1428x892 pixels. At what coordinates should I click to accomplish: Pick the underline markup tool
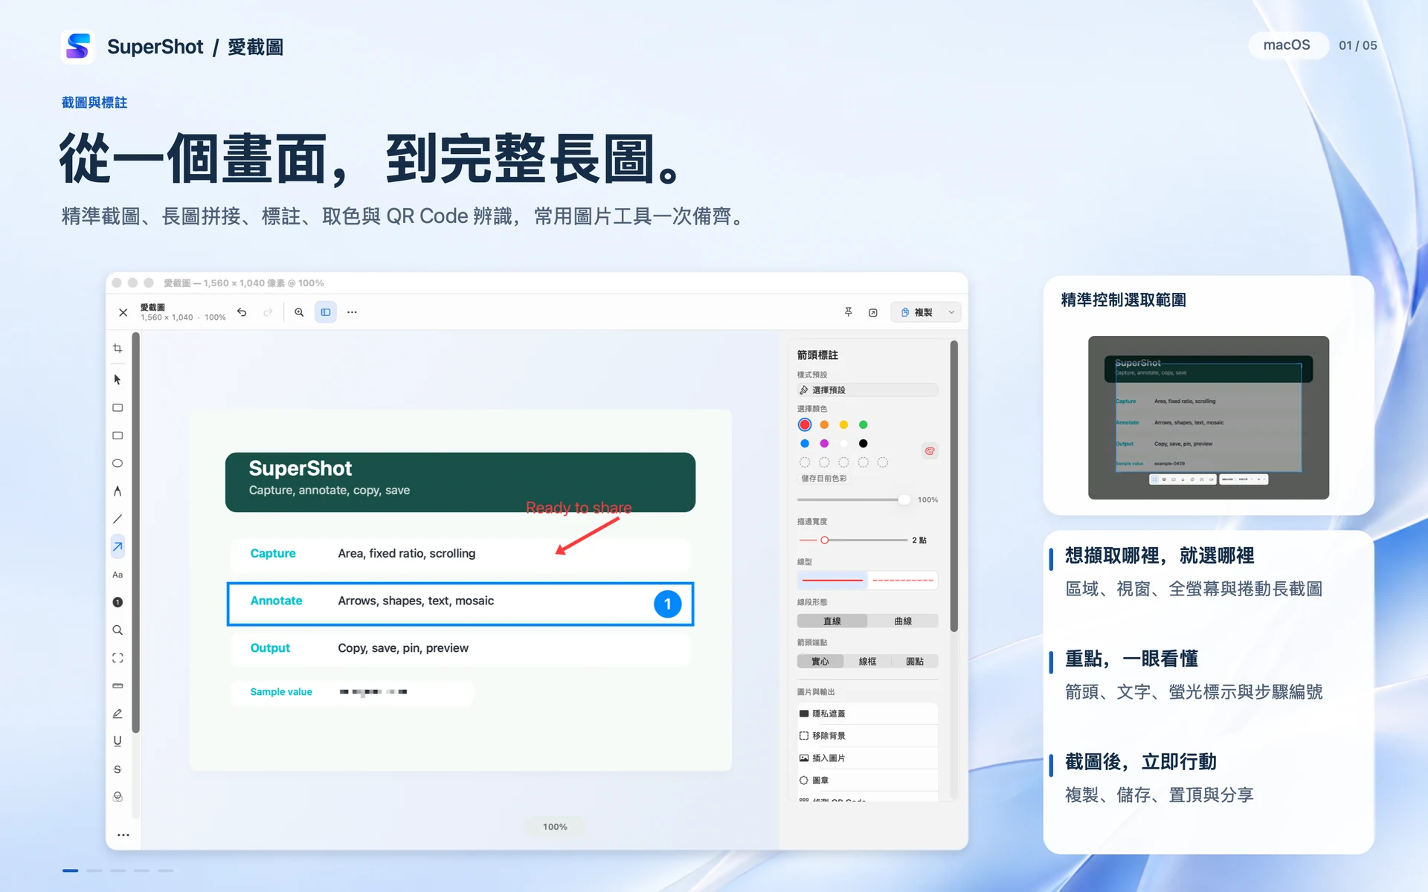click(118, 741)
